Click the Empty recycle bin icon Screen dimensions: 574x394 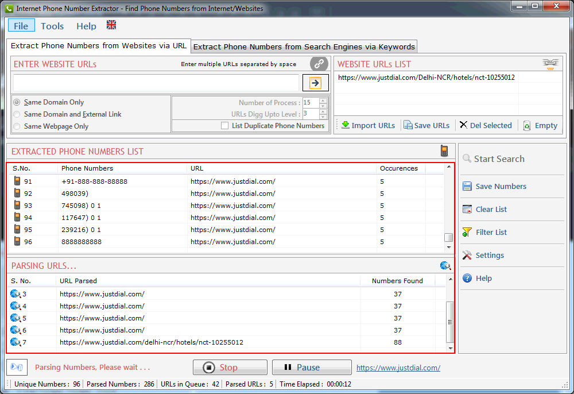pyautogui.click(x=526, y=126)
